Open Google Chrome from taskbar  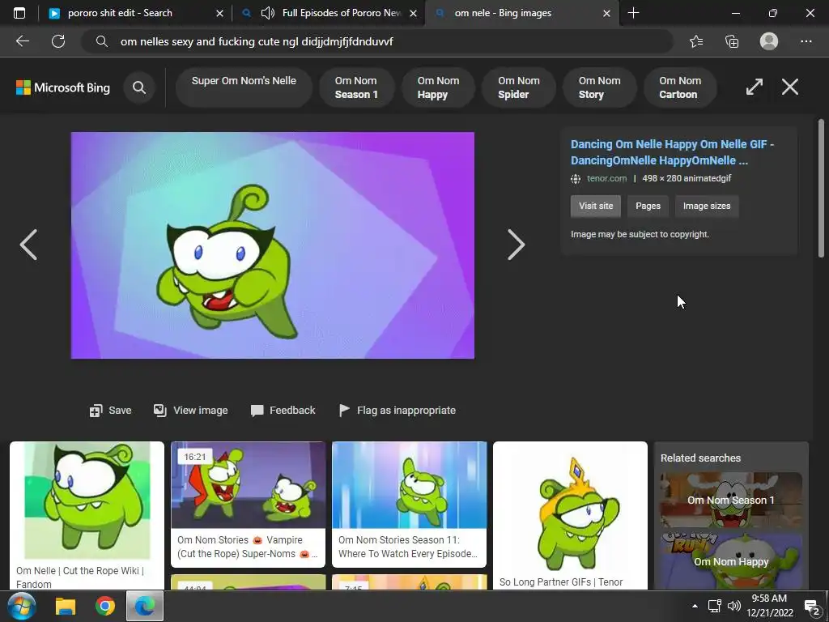point(105,606)
